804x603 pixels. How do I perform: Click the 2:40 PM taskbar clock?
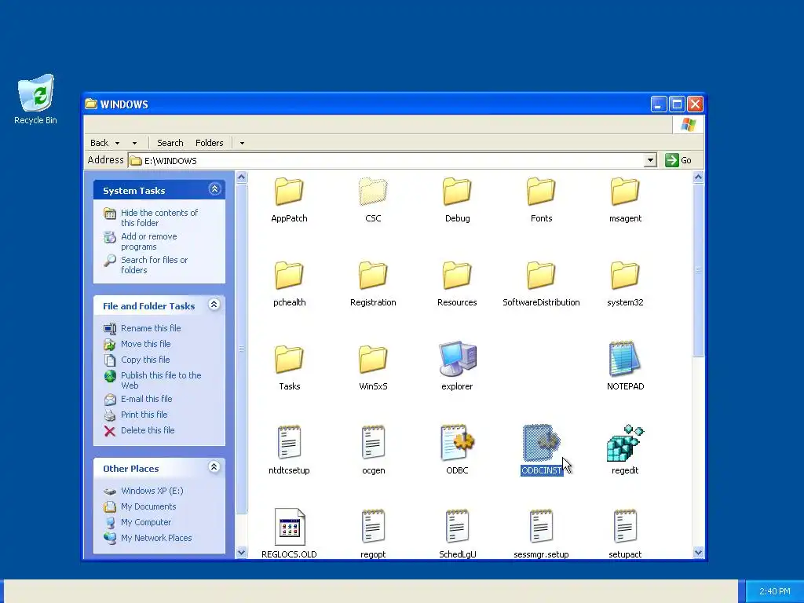point(774,591)
